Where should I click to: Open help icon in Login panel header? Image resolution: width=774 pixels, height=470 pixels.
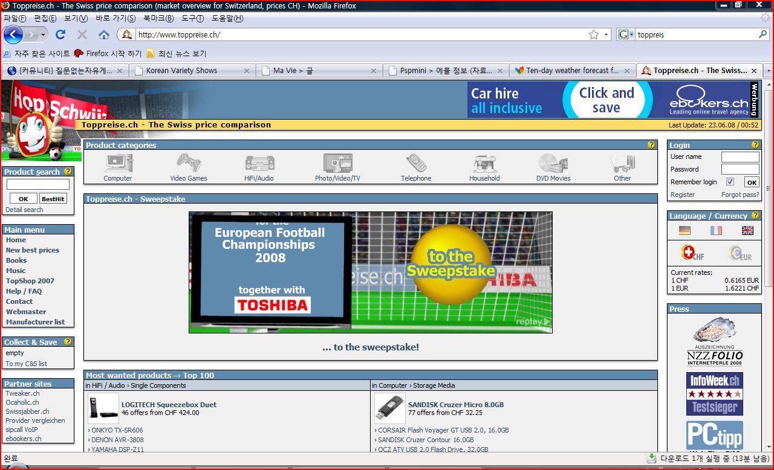pos(755,145)
